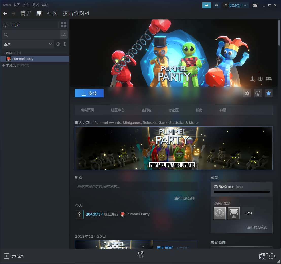Open 指南 link

click(x=199, y=110)
